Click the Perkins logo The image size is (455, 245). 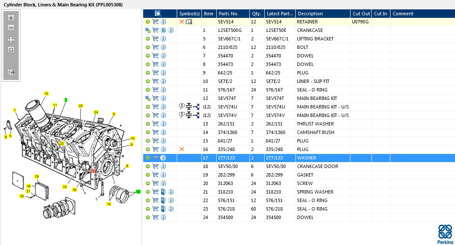coord(445,234)
